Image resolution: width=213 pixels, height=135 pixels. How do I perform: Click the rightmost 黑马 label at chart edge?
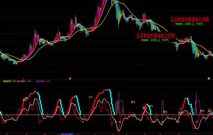(x=209, y=111)
